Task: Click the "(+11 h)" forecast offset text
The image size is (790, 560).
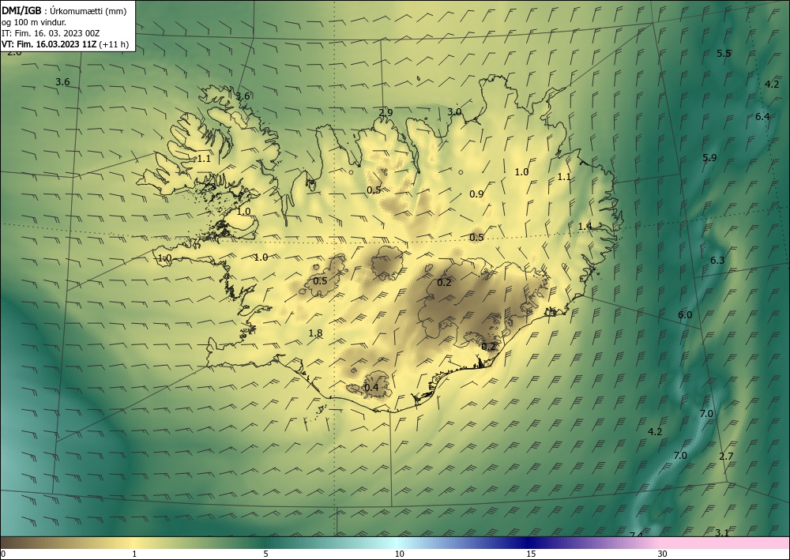Action: click(x=114, y=44)
